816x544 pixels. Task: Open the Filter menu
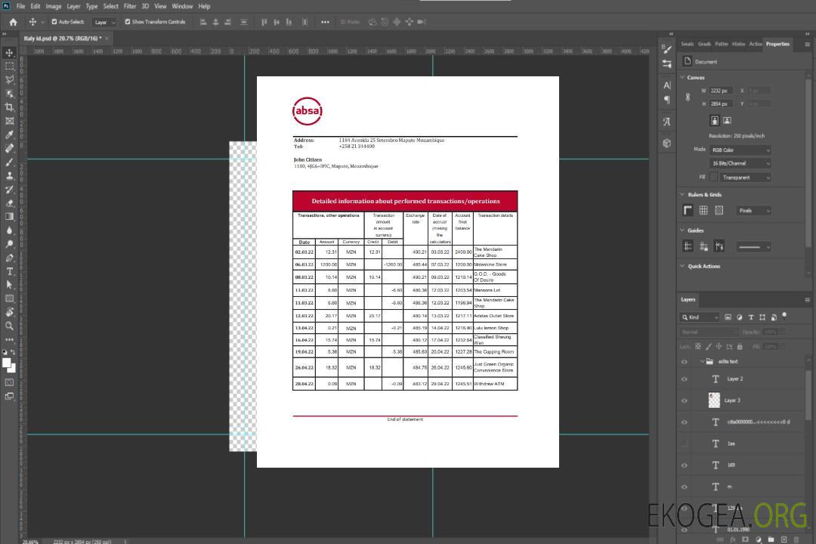click(130, 6)
